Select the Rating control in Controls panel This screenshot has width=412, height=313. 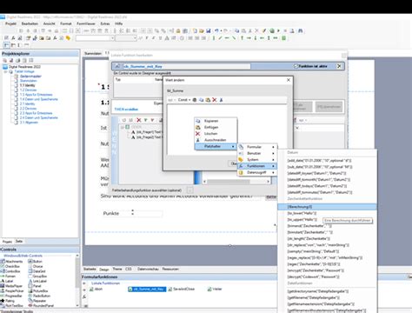click(7, 301)
